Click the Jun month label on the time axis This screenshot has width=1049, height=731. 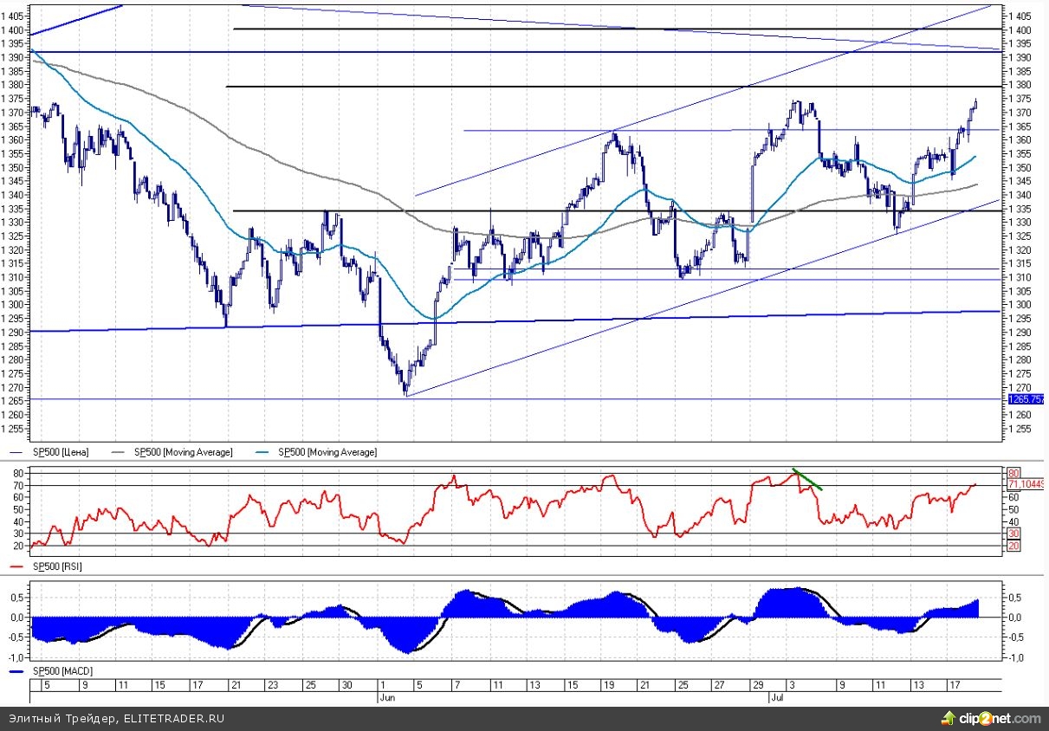(388, 695)
